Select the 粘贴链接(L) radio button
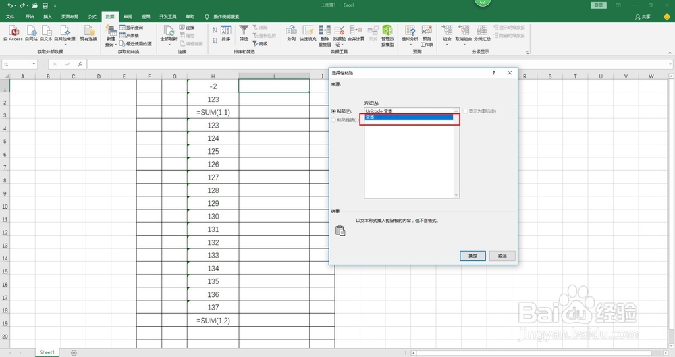Viewport: 675px width, 357px height. point(333,120)
